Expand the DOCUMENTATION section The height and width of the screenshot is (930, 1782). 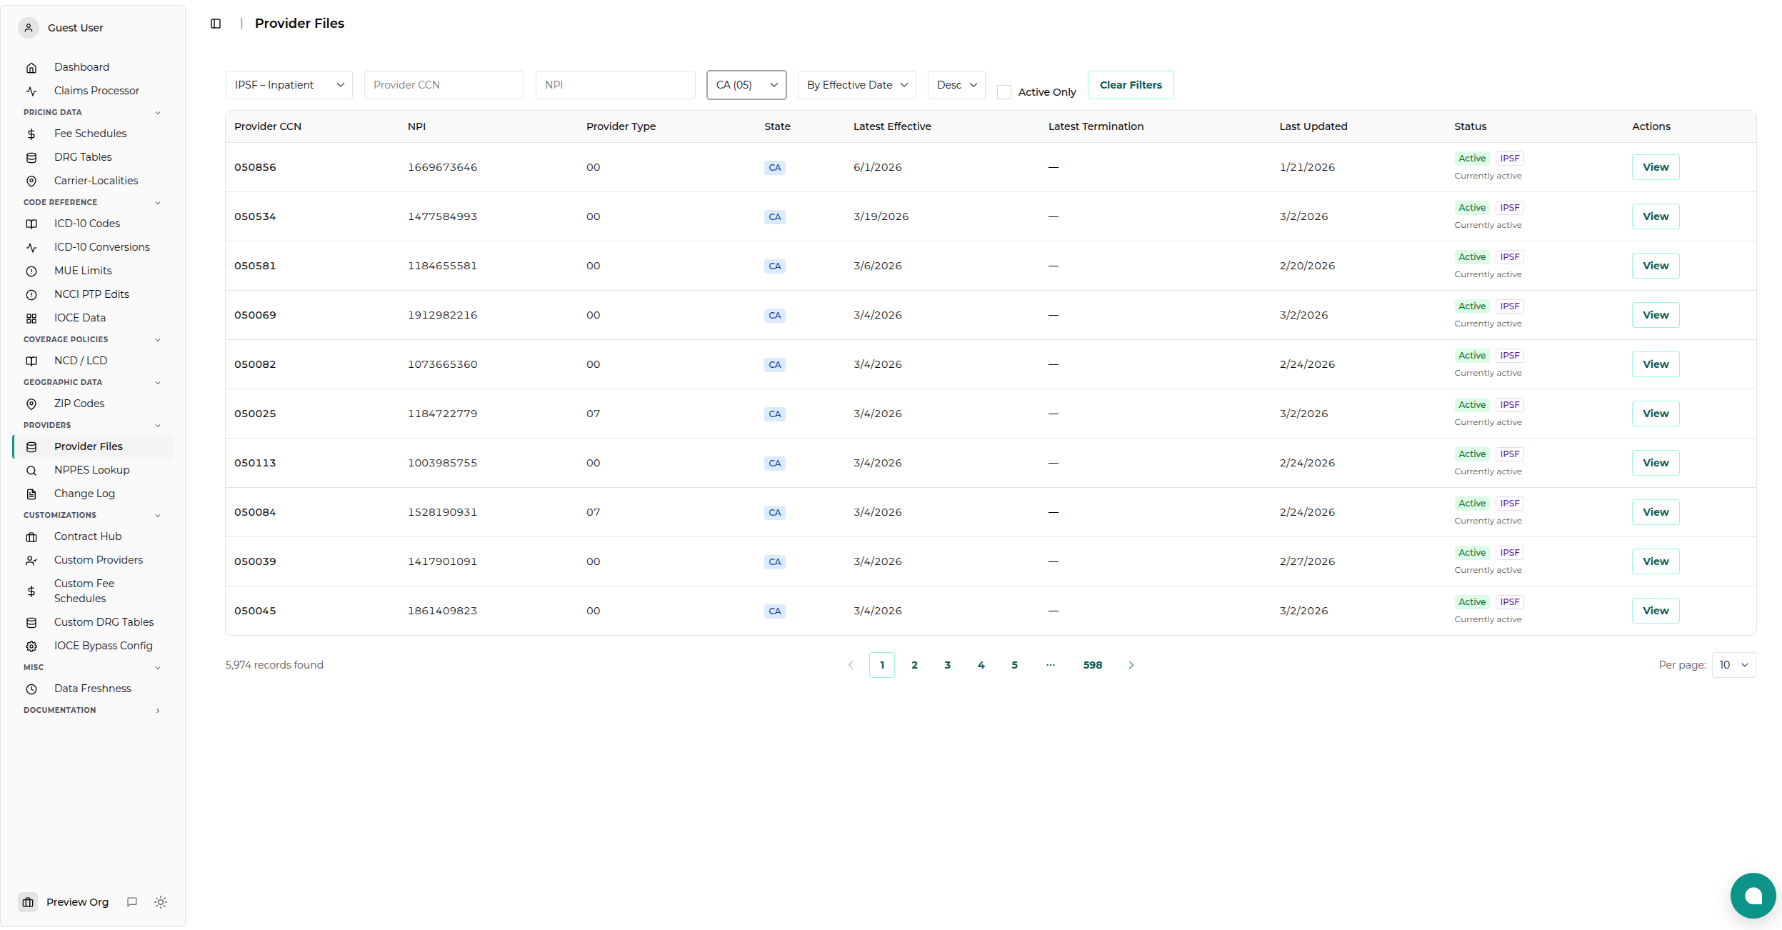pos(158,711)
